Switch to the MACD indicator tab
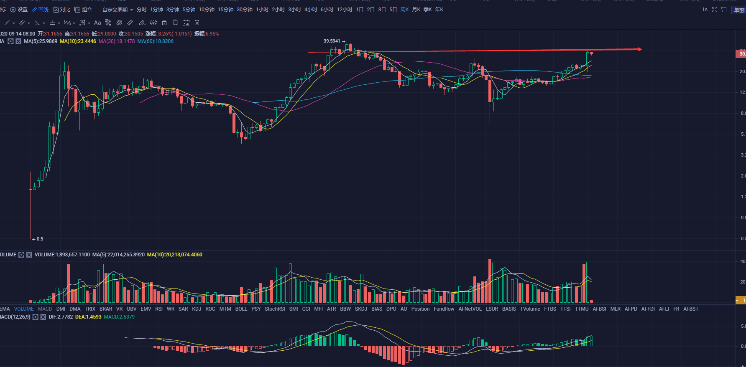 pyautogui.click(x=45, y=309)
